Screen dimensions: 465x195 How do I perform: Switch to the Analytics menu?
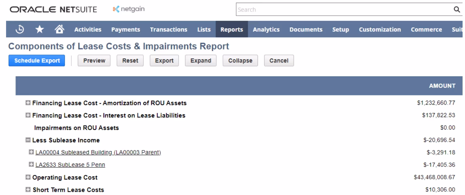click(x=266, y=29)
